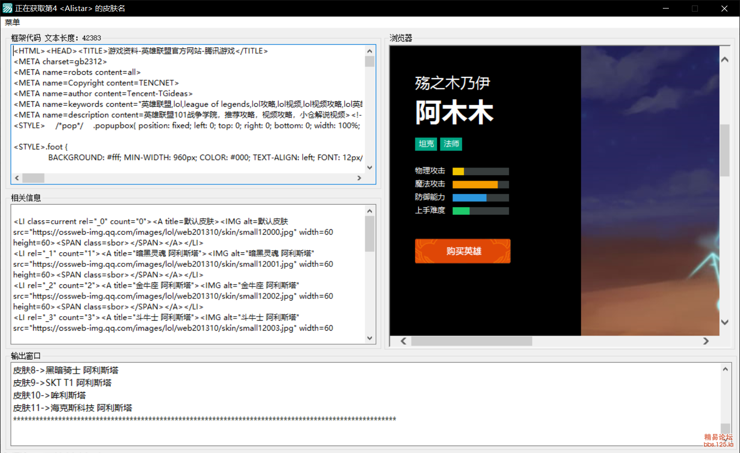Click the browser panel scroll up arrow
Screen dimensions: 740x453
[724, 59]
